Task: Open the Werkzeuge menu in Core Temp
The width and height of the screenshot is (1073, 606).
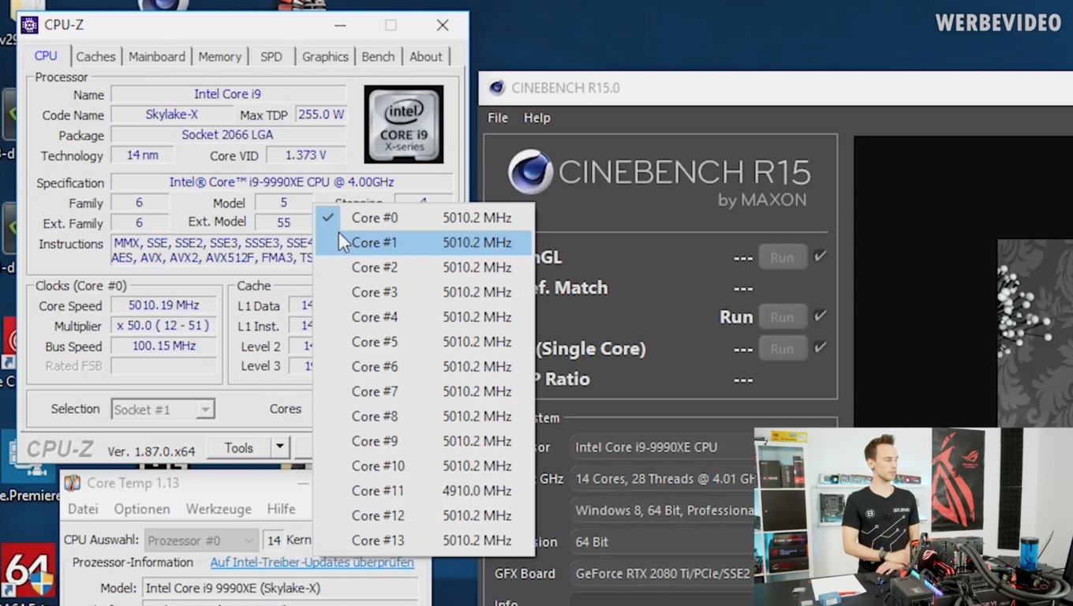Action: pyautogui.click(x=219, y=509)
